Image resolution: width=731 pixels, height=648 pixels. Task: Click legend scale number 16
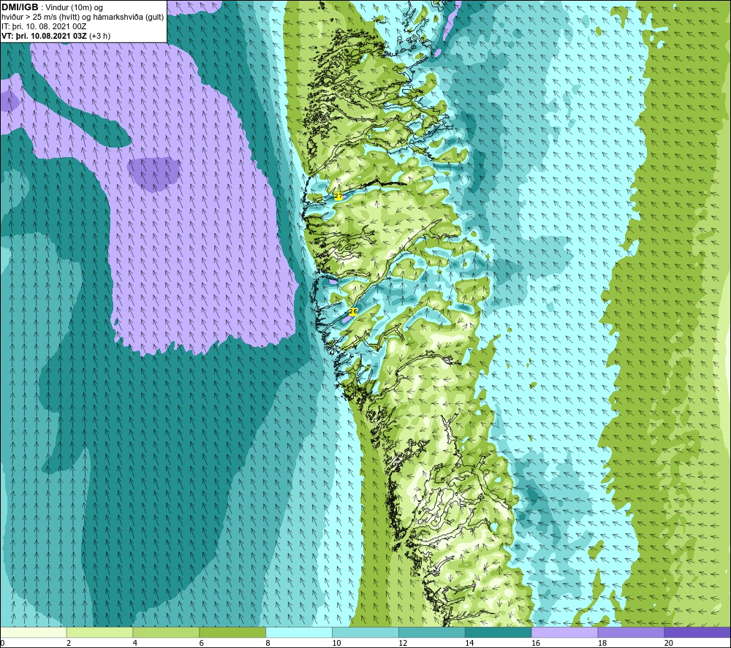(x=536, y=643)
